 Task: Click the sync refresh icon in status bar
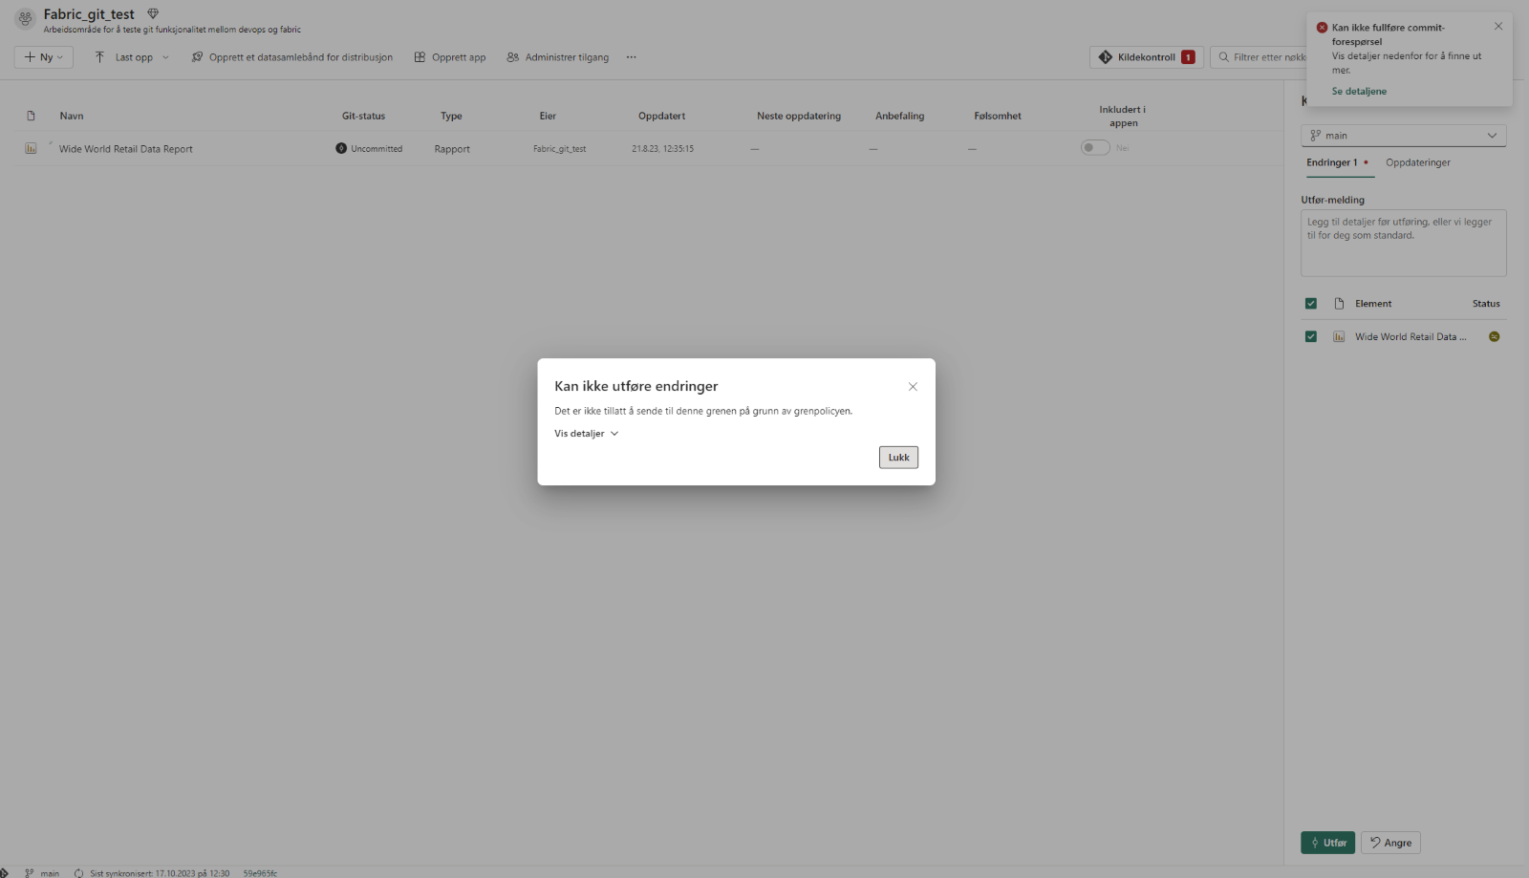pos(78,873)
